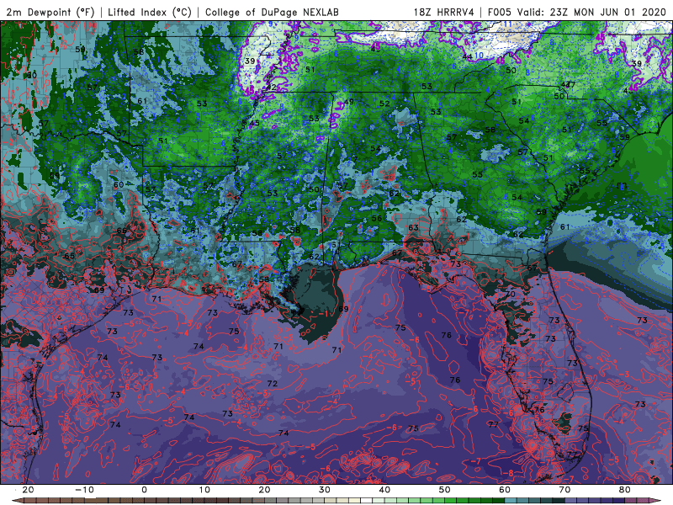Click the dewpoint value '56' on map

point(377,219)
